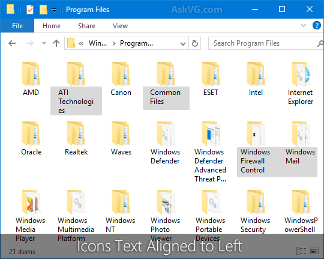Click the Windows Security name label
The image size is (324, 259).
(x=255, y=225)
